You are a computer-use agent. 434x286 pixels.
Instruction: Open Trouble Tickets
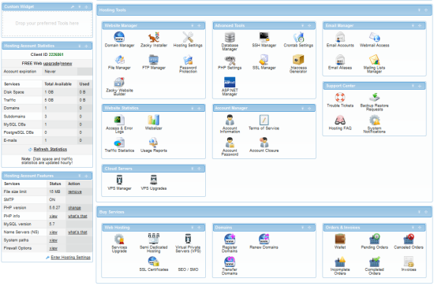point(340,100)
